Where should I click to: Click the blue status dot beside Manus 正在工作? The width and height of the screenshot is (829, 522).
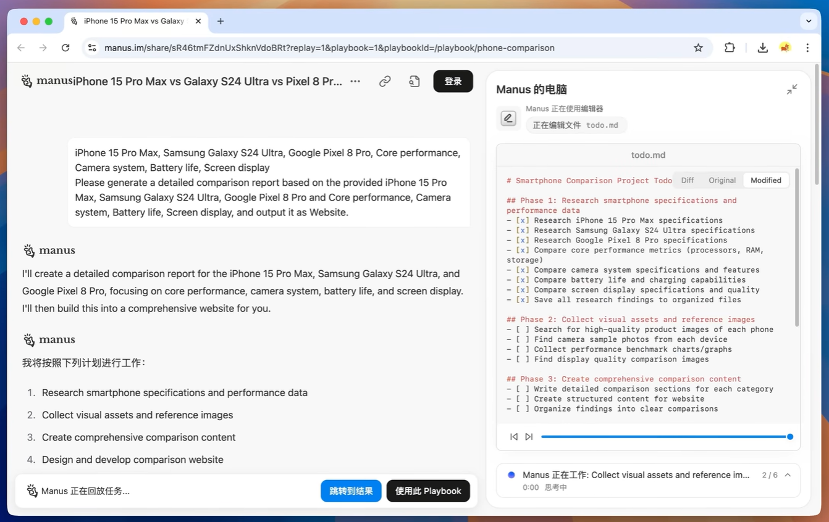tap(511, 475)
